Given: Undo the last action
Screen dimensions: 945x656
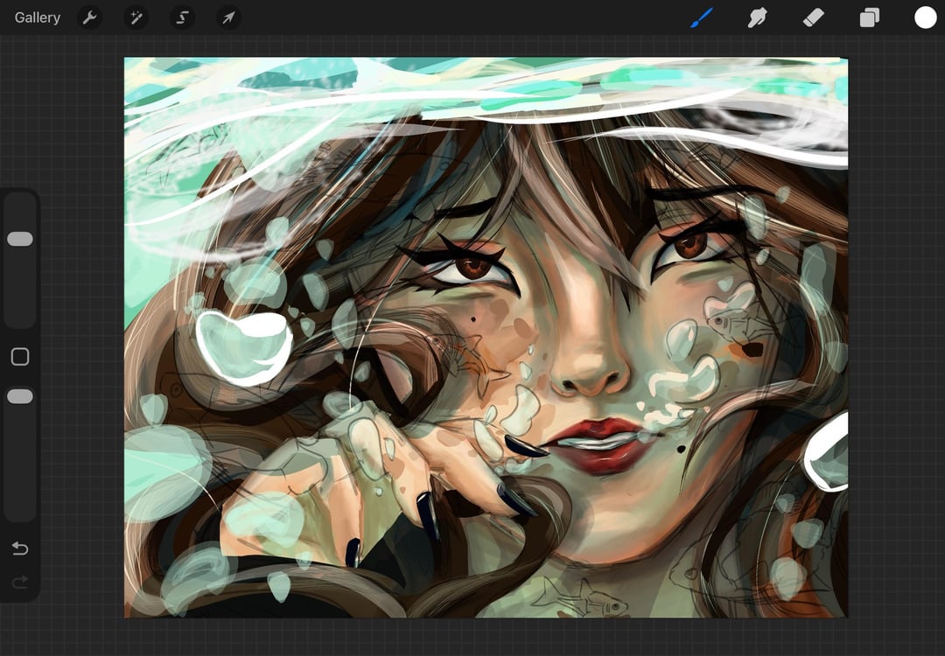Looking at the screenshot, I should tap(20, 548).
